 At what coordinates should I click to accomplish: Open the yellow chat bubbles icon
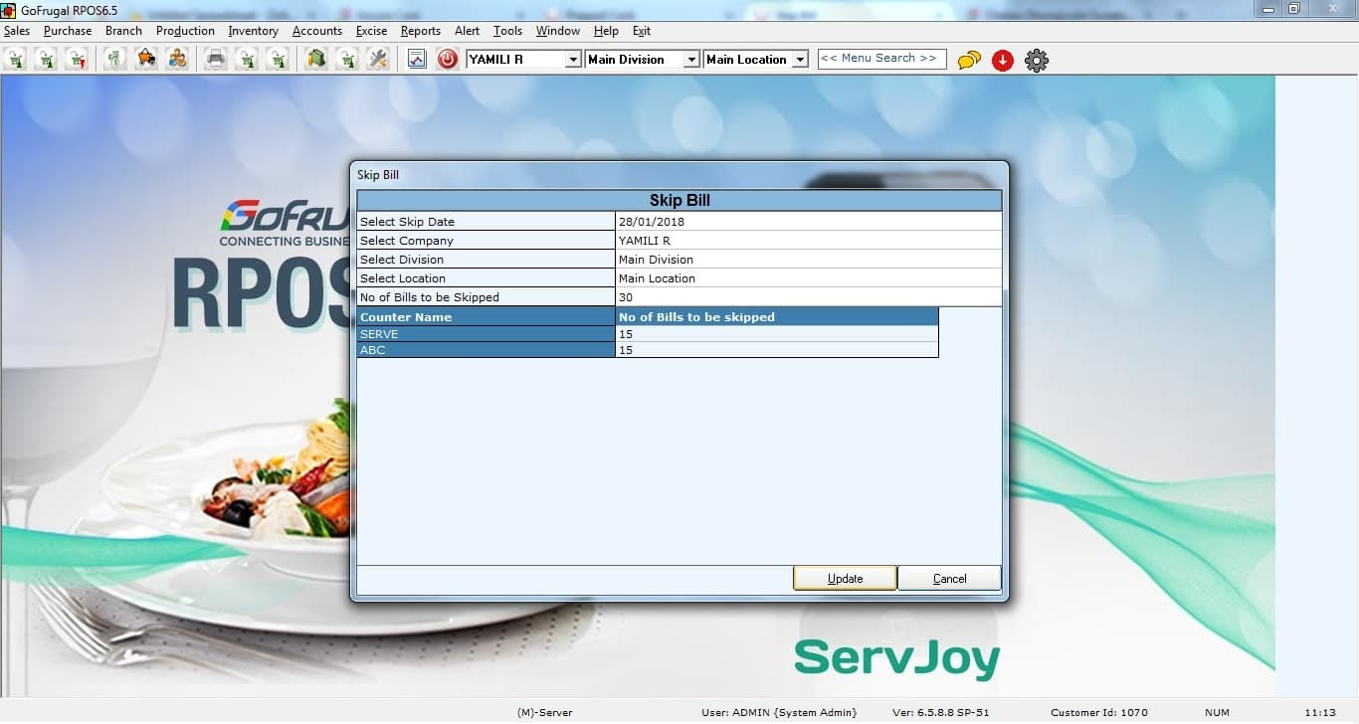click(969, 61)
